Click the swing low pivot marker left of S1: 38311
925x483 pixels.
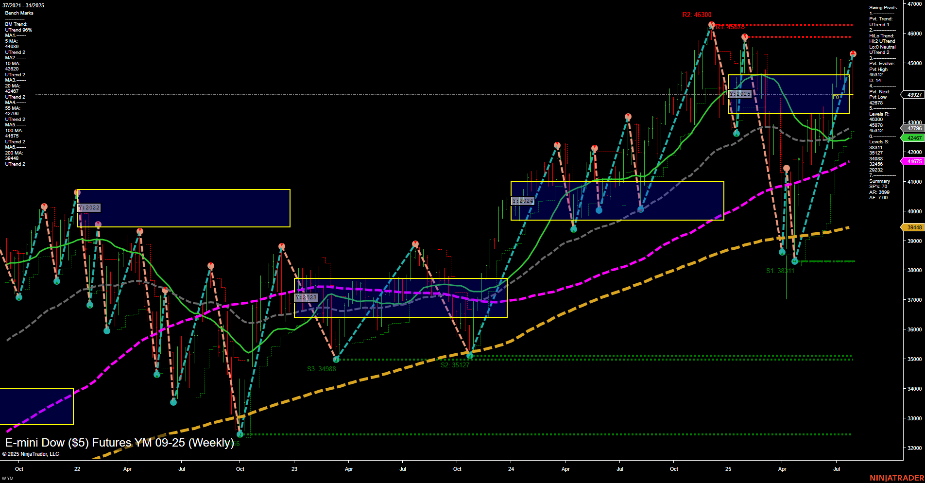click(782, 252)
